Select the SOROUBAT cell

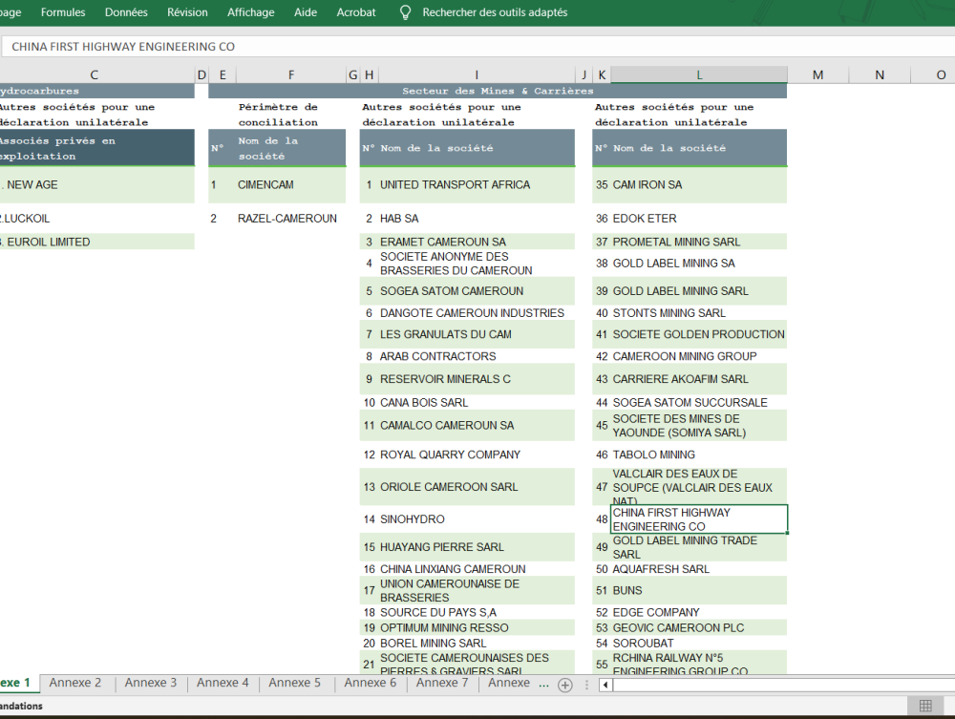click(x=699, y=643)
